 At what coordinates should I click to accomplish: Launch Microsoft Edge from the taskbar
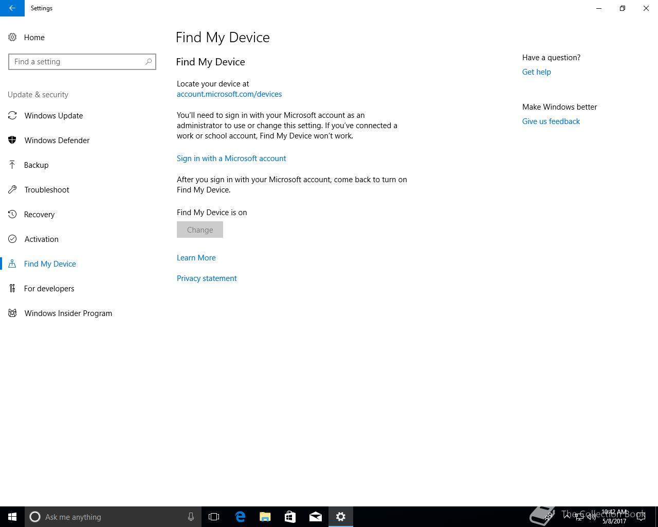[x=240, y=517]
